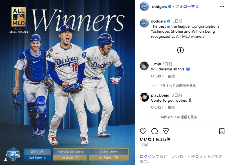Open the three-dot more options menu

(x=222, y=6)
